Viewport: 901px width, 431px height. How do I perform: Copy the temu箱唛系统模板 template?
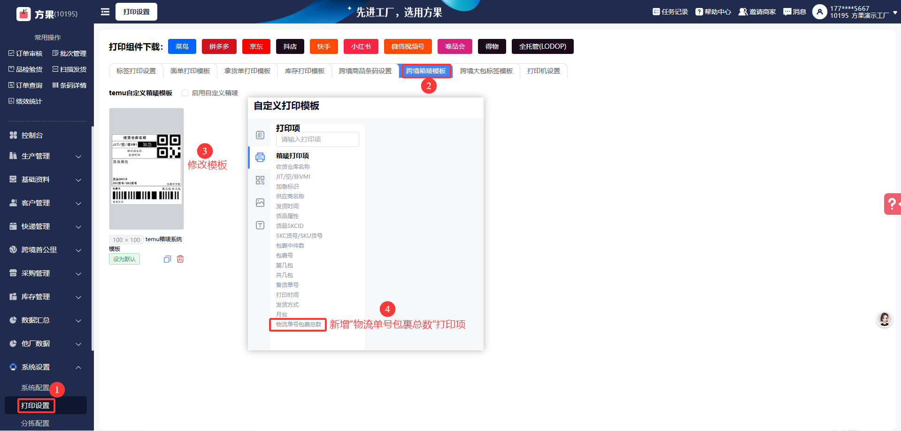point(167,259)
